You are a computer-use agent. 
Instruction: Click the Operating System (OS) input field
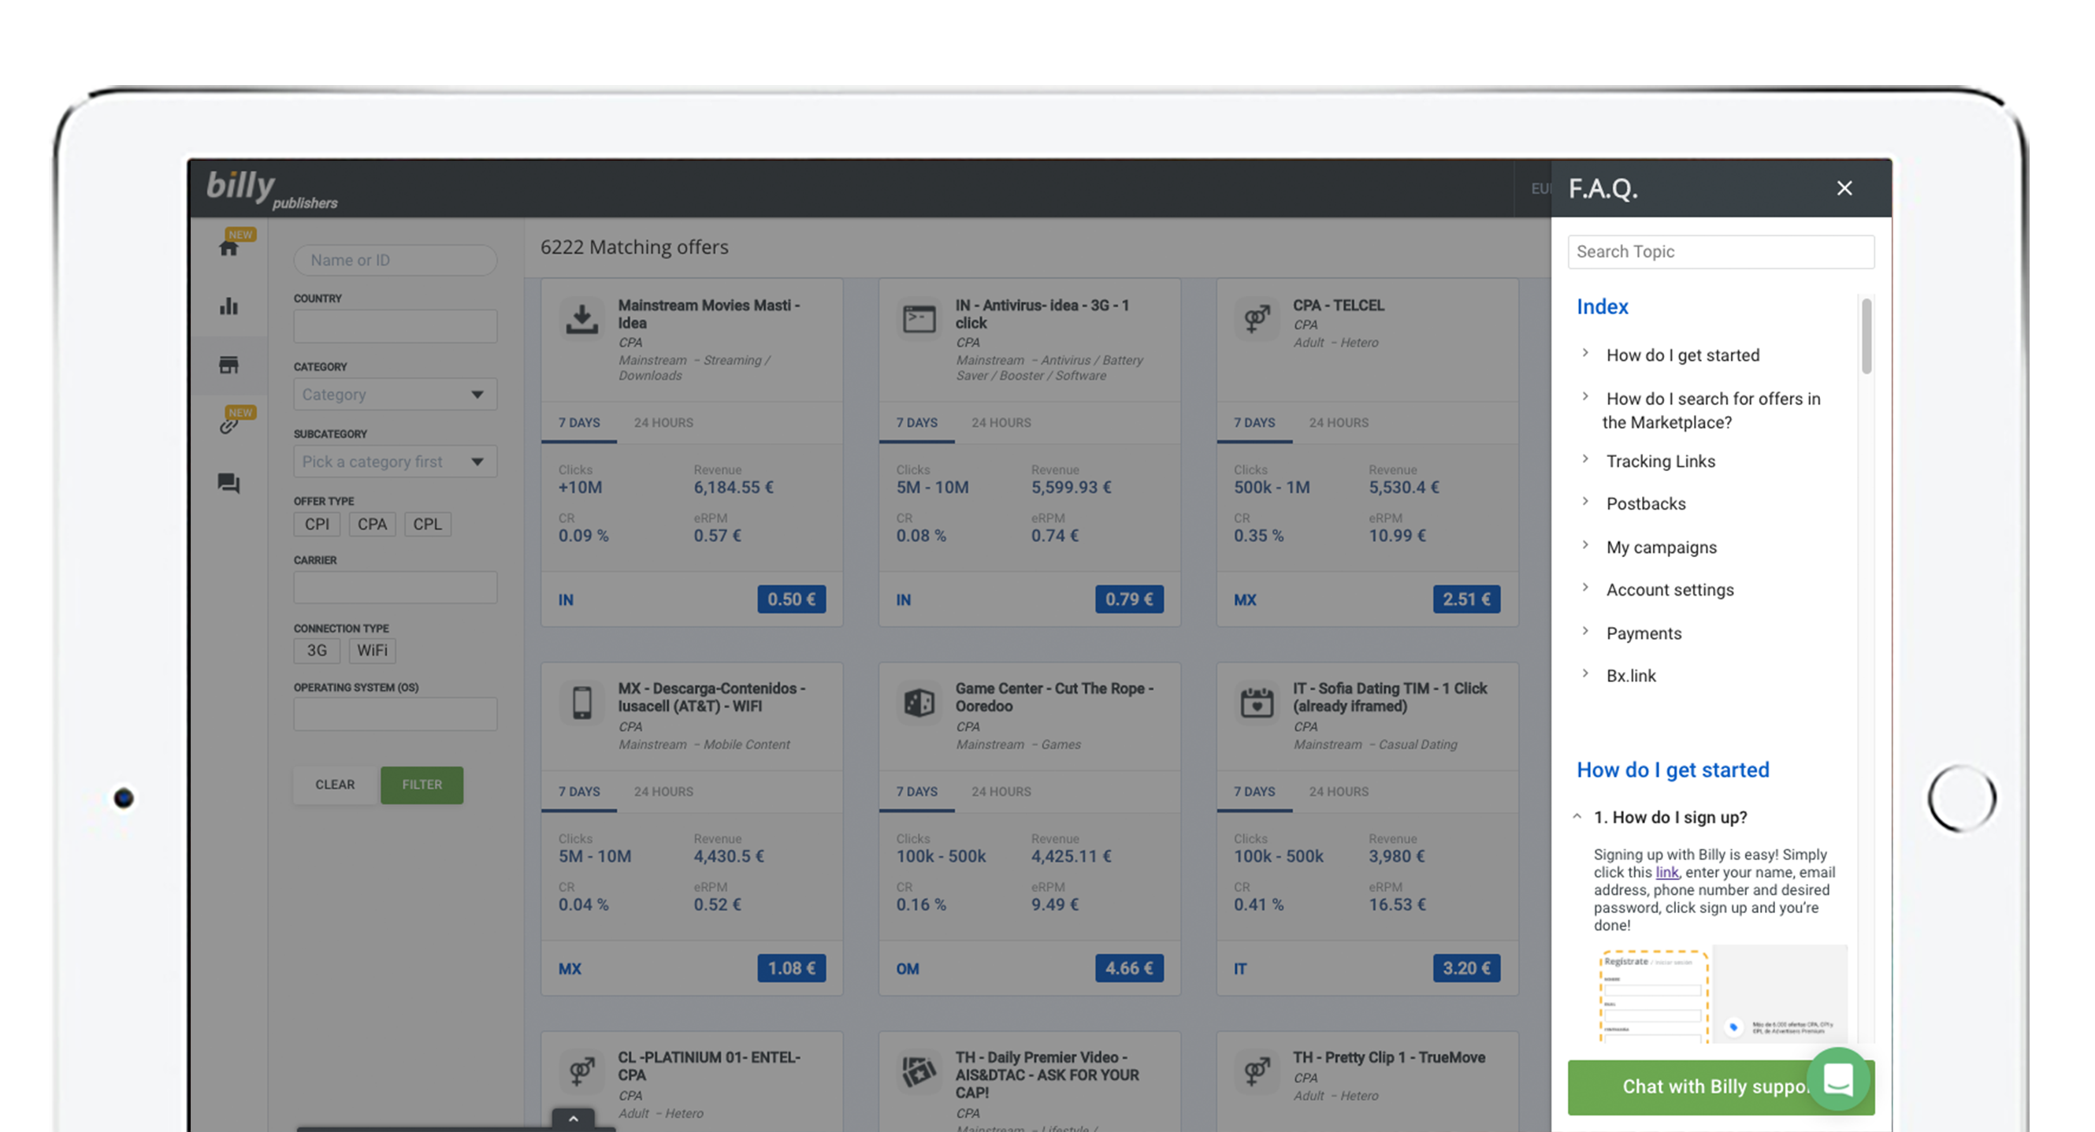(396, 714)
